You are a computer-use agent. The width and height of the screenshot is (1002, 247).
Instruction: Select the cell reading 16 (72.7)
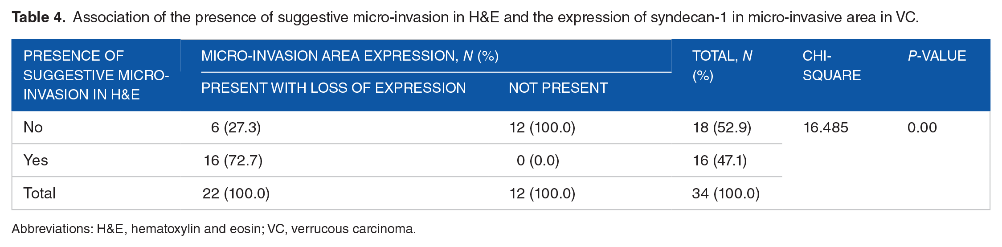(233, 161)
